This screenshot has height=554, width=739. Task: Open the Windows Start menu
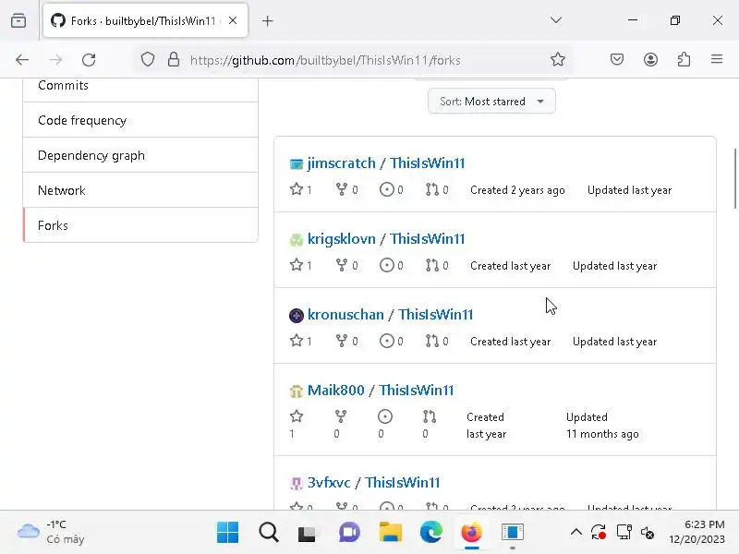pos(227,533)
